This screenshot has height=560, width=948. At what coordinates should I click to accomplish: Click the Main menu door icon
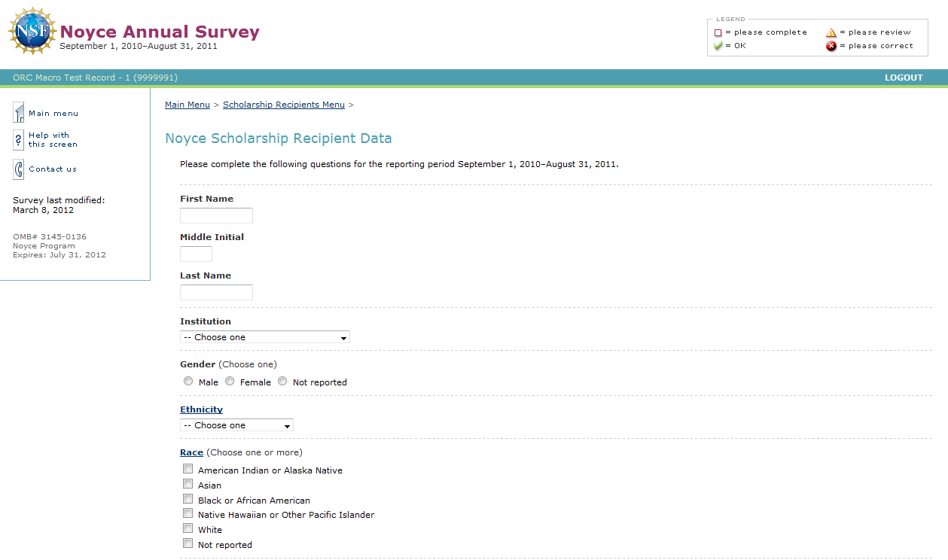(19, 113)
